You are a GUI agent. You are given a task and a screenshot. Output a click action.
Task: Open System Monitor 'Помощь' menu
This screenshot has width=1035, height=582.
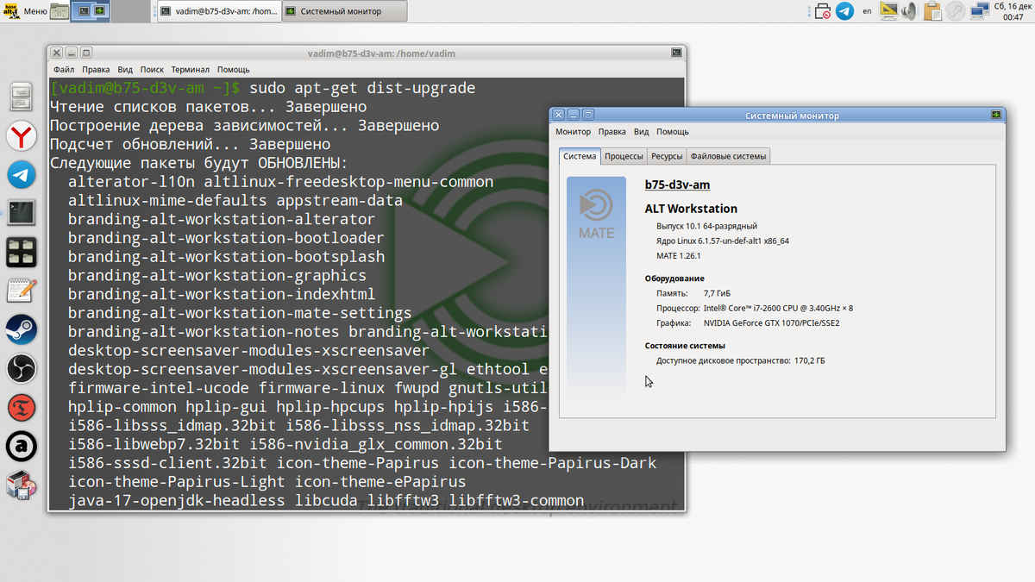(673, 132)
